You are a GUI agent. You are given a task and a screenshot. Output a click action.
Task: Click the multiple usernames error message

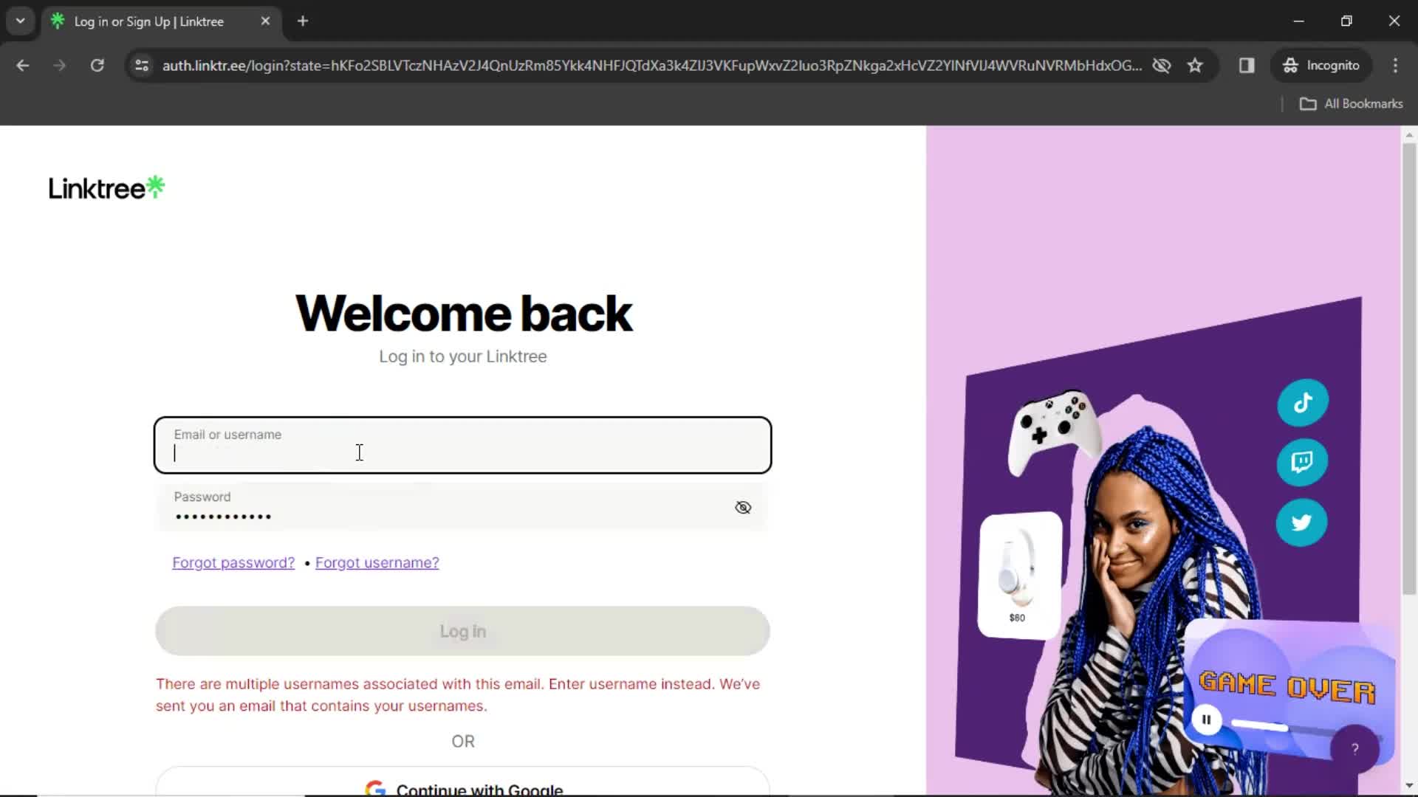point(458,694)
